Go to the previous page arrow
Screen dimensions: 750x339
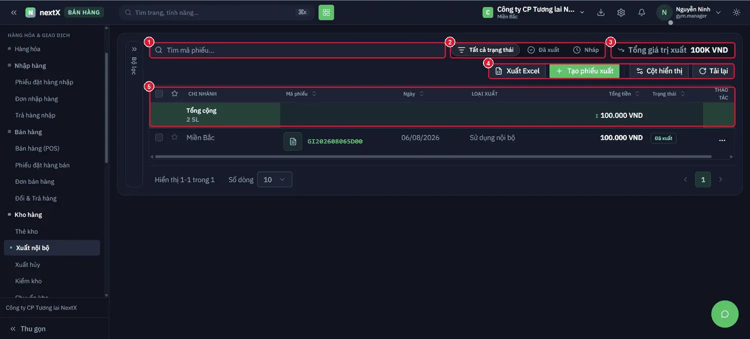(685, 179)
